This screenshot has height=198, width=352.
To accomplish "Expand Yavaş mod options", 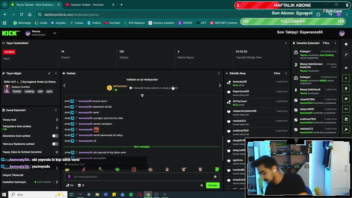I will pyautogui.click(x=57, y=120).
